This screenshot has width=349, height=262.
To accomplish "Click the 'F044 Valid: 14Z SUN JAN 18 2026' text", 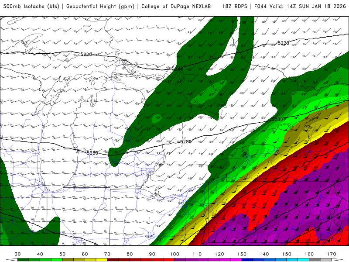I will (300, 7).
